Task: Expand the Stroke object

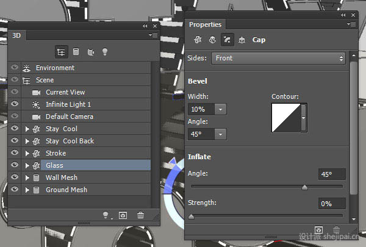Action: [x=27, y=153]
